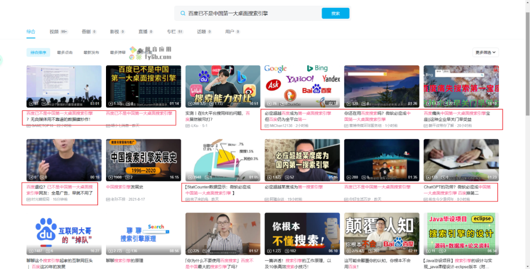This screenshot has height=269, width=530.
Task: Open the 你根本不懂搜索 thumbnail
Action: tap(302, 234)
